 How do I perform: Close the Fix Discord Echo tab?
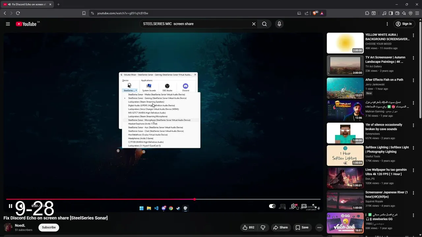[50, 4]
